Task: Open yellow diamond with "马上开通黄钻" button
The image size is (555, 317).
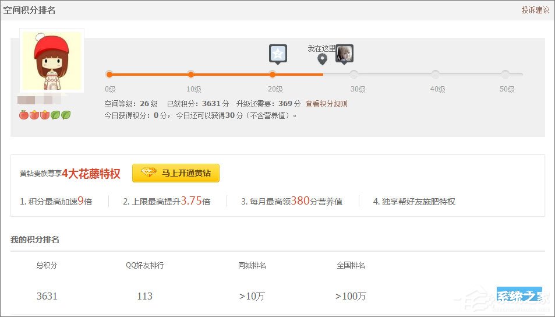Action: 176,173
